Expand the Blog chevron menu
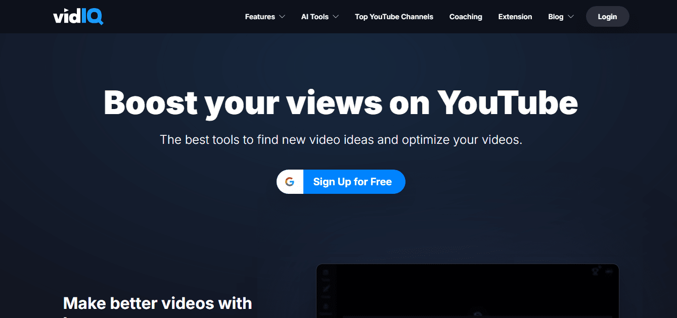The width and height of the screenshot is (677, 318). pos(571,16)
